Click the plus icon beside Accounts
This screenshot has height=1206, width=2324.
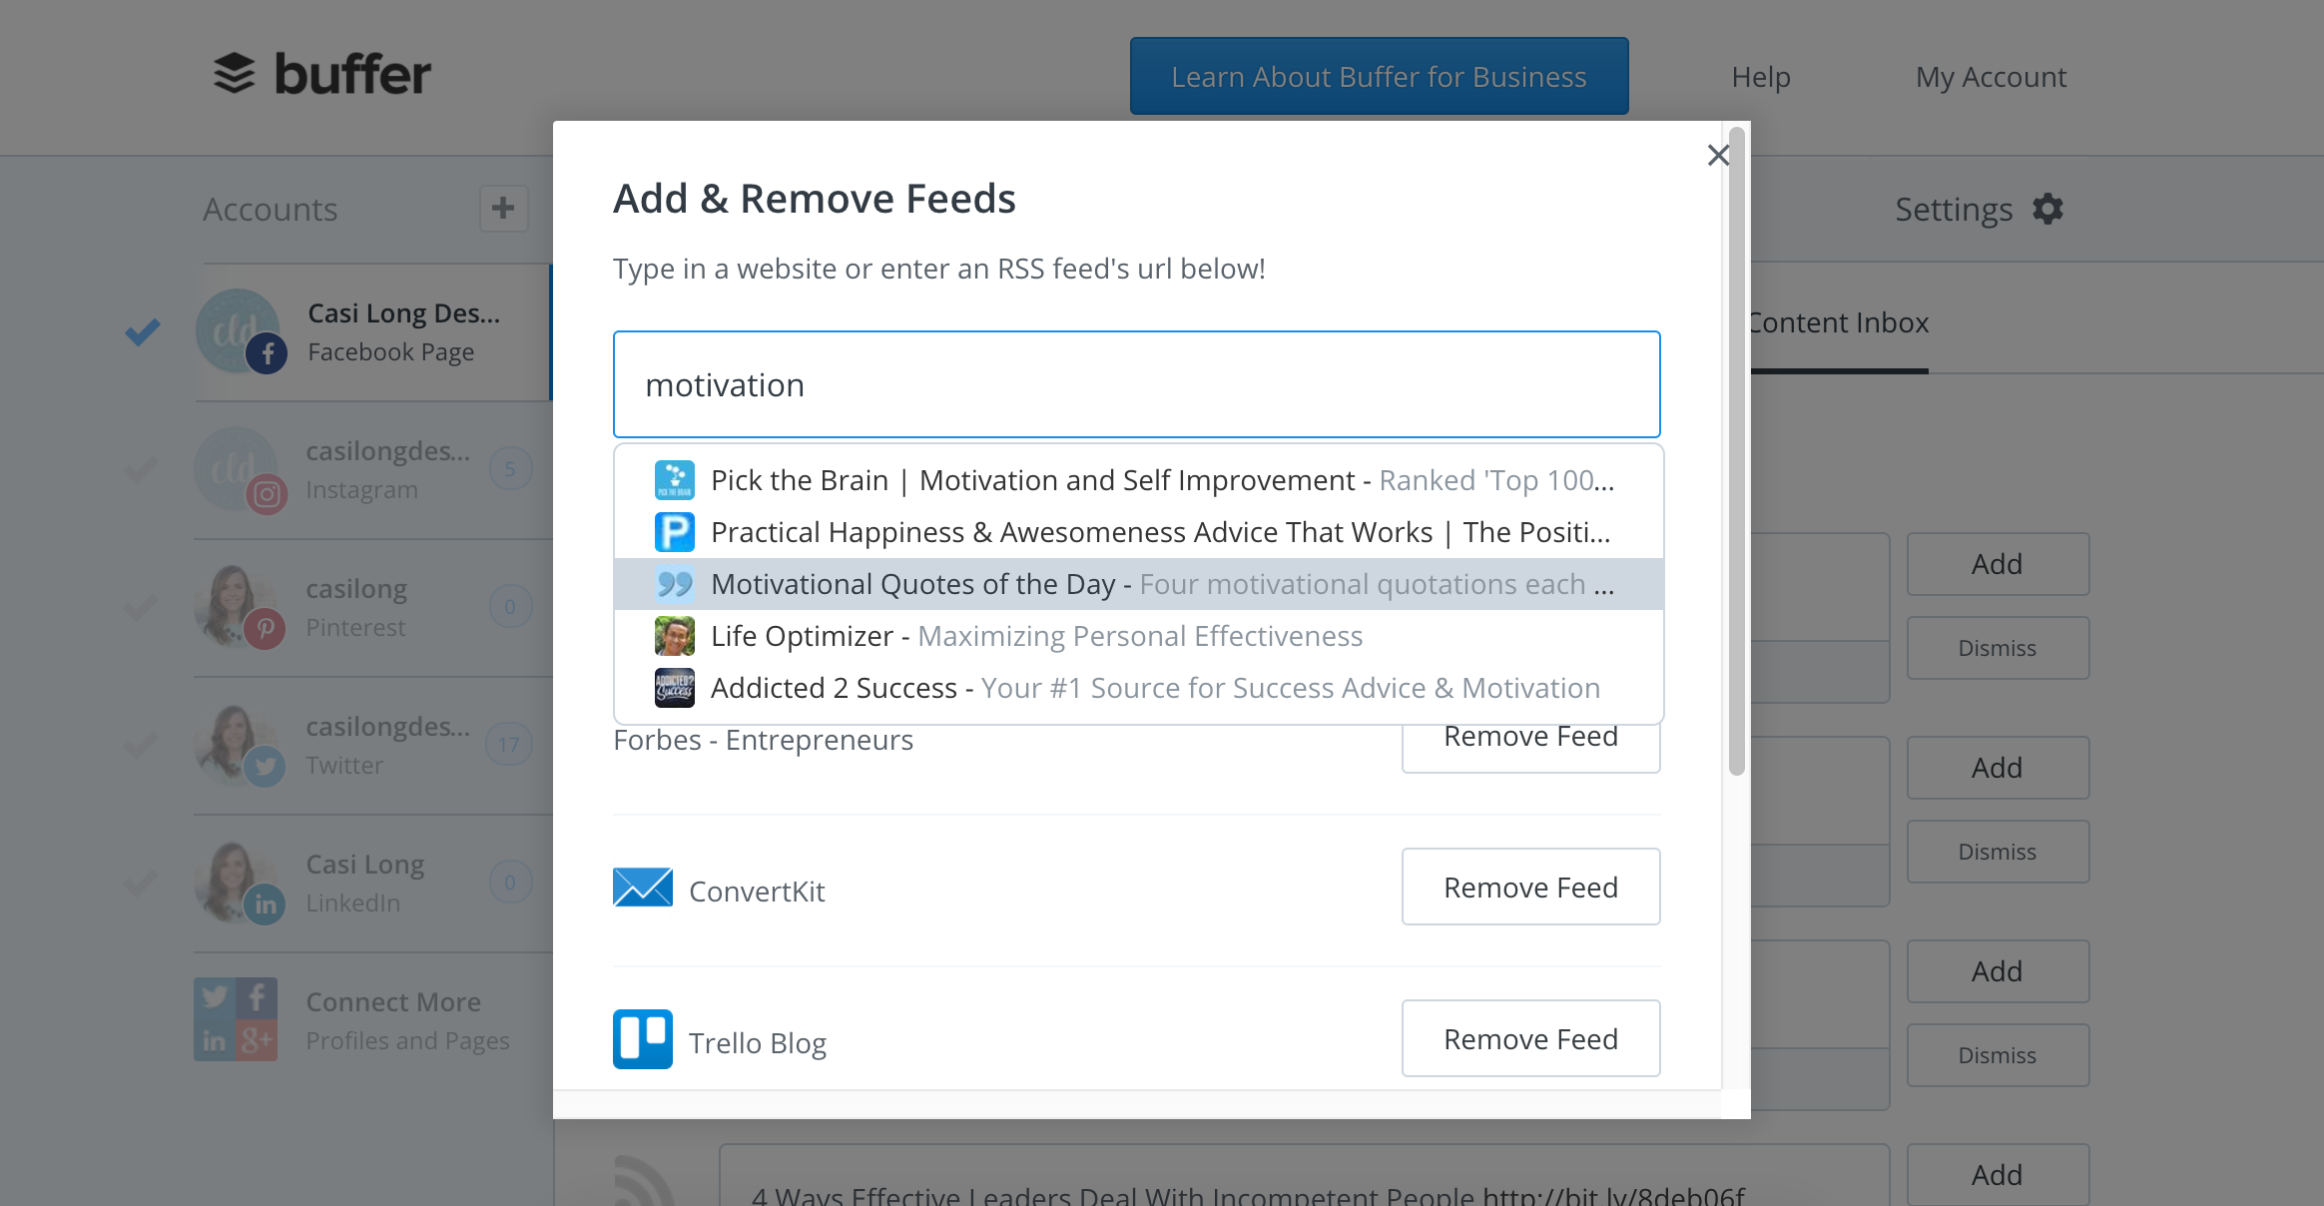click(x=503, y=208)
